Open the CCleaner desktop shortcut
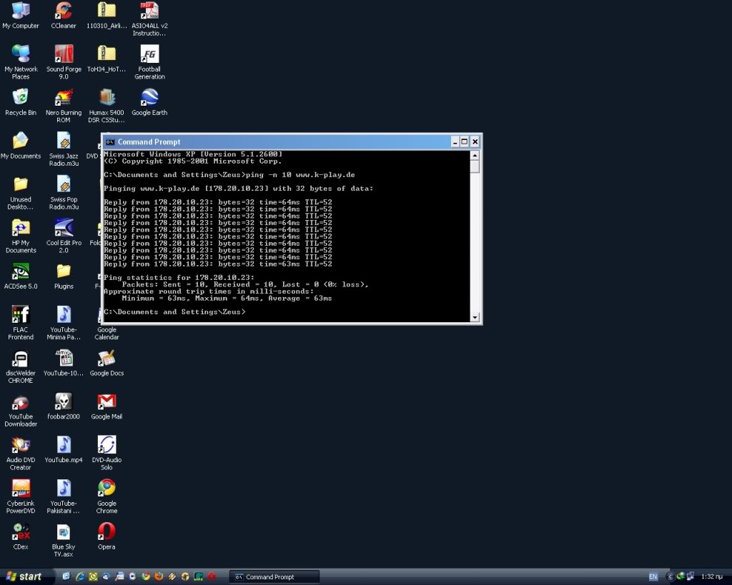 point(64,11)
